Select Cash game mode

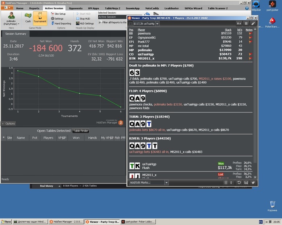28,18
